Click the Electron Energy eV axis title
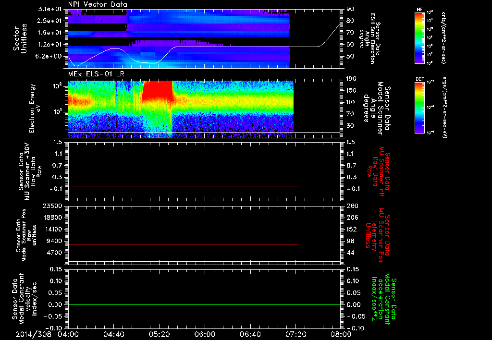Viewport: 492px width, 340px height. tap(35, 108)
